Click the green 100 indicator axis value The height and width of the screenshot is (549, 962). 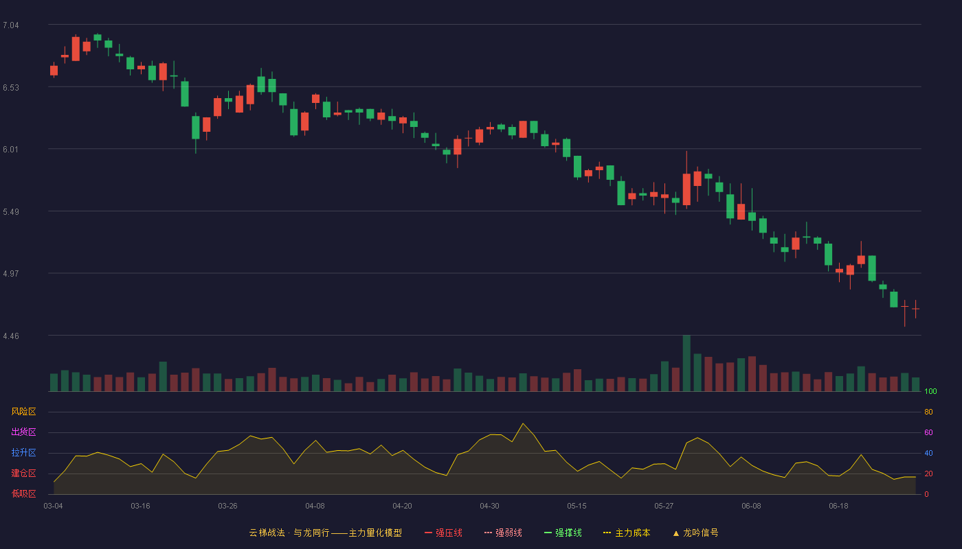click(x=930, y=392)
